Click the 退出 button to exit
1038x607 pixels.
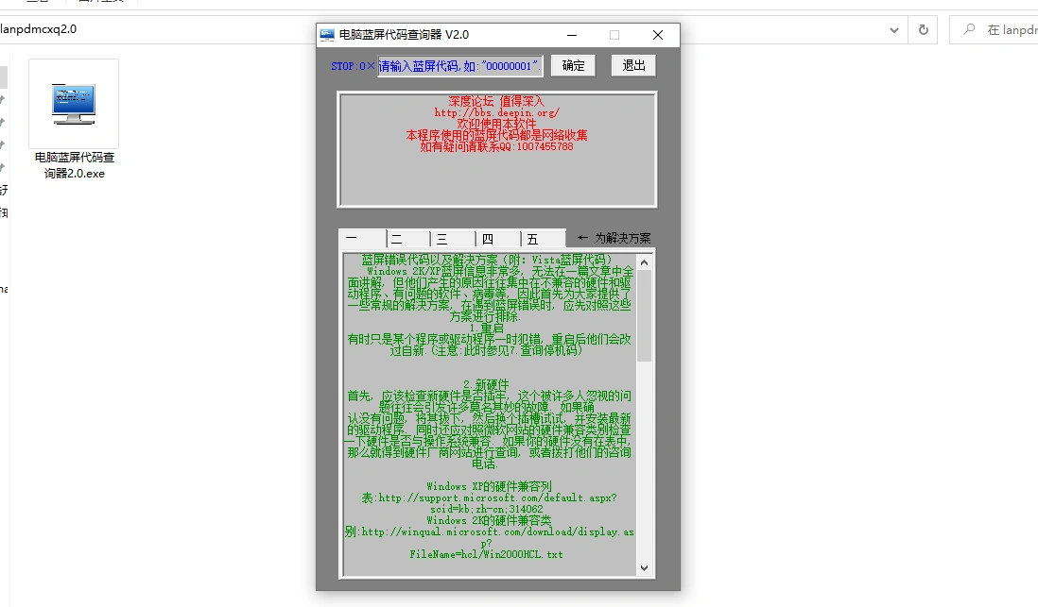(633, 65)
